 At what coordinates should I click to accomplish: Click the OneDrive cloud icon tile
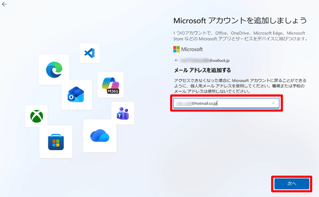point(100,135)
